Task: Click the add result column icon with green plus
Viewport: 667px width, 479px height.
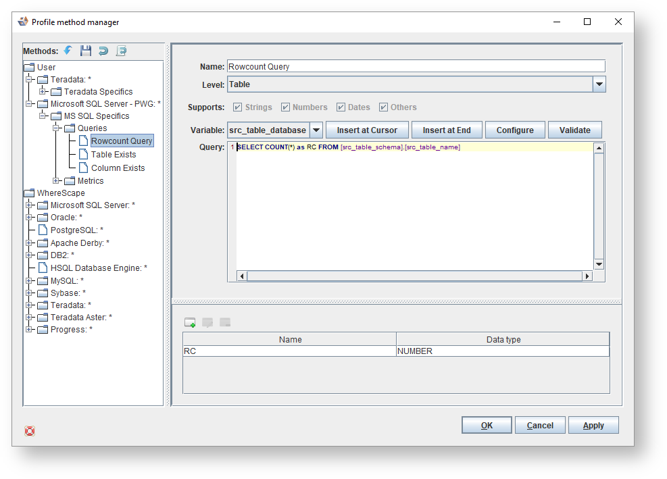Action: [x=190, y=323]
